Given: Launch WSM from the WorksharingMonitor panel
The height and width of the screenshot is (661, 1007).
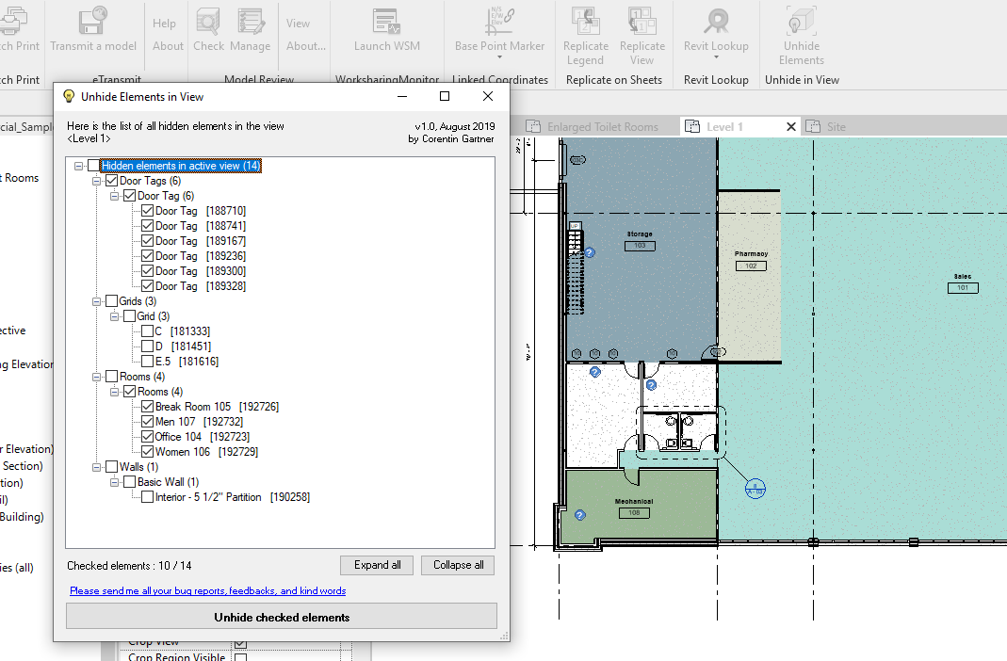Looking at the screenshot, I should point(386,28).
